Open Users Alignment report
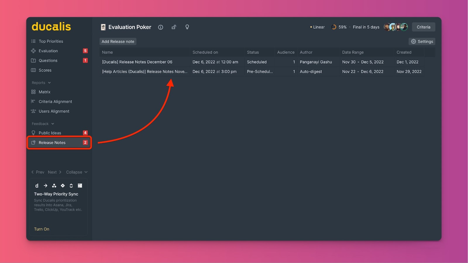This screenshot has height=263, width=468. tap(54, 111)
